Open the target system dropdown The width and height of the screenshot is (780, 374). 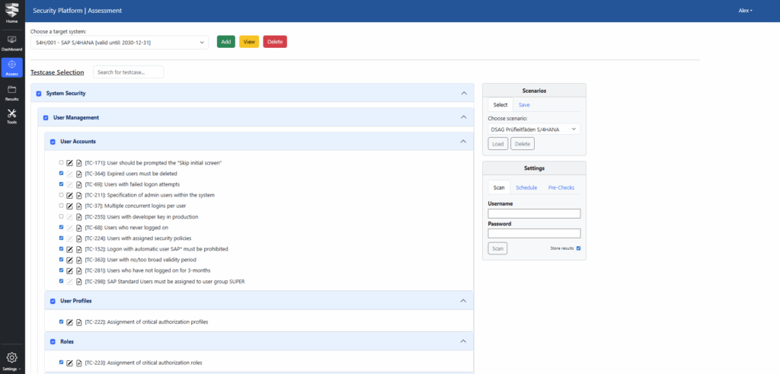119,42
